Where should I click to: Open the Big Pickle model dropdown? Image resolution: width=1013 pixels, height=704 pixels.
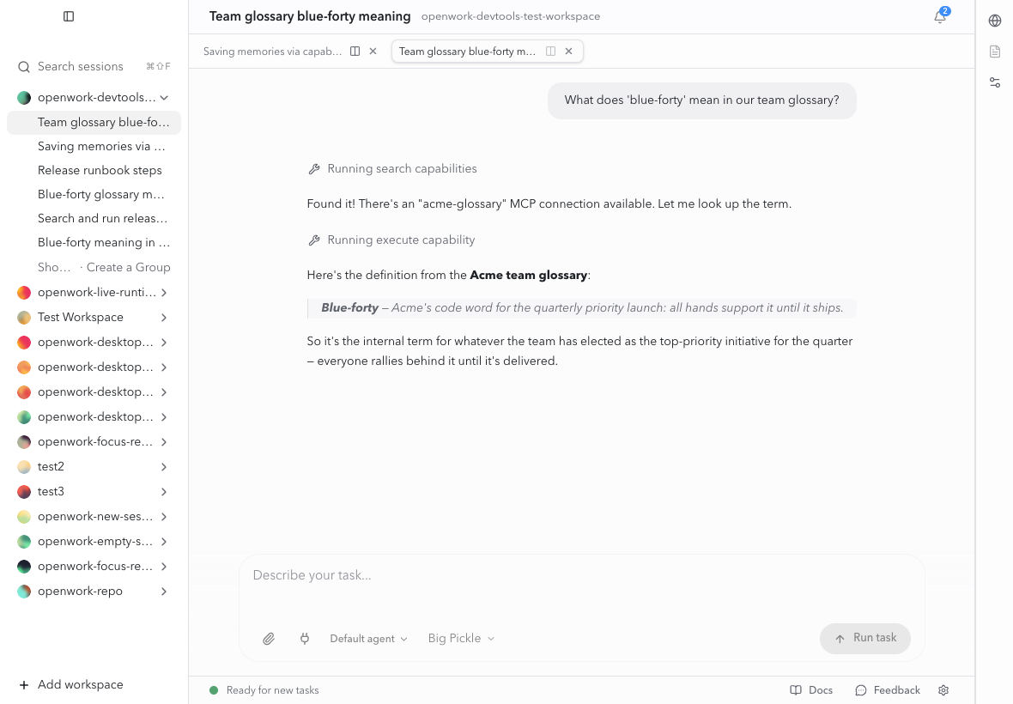(461, 639)
